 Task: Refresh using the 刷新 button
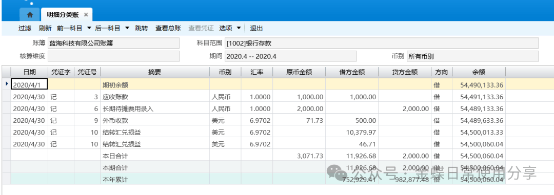[45, 28]
